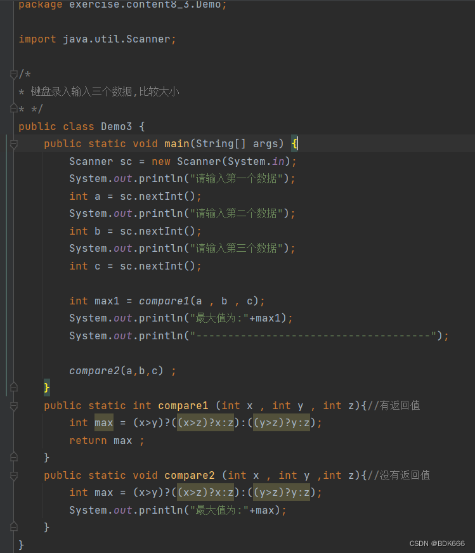Click the fold end marker at compare2's closing brace
This screenshot has height=553, width=475.
[14, 527]
